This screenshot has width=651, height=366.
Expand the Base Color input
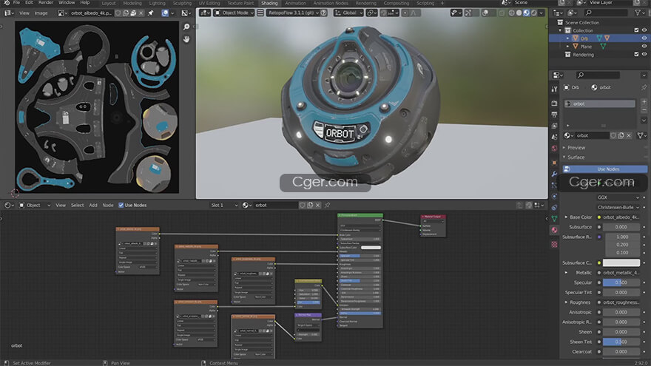[566, 217]
